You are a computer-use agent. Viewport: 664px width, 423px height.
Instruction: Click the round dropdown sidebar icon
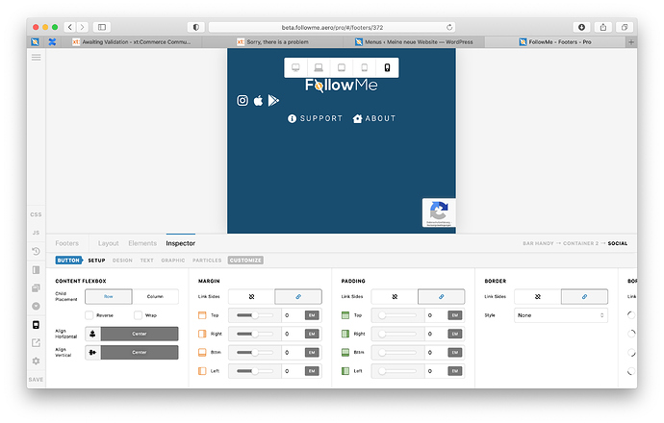[x=36, y=307]
